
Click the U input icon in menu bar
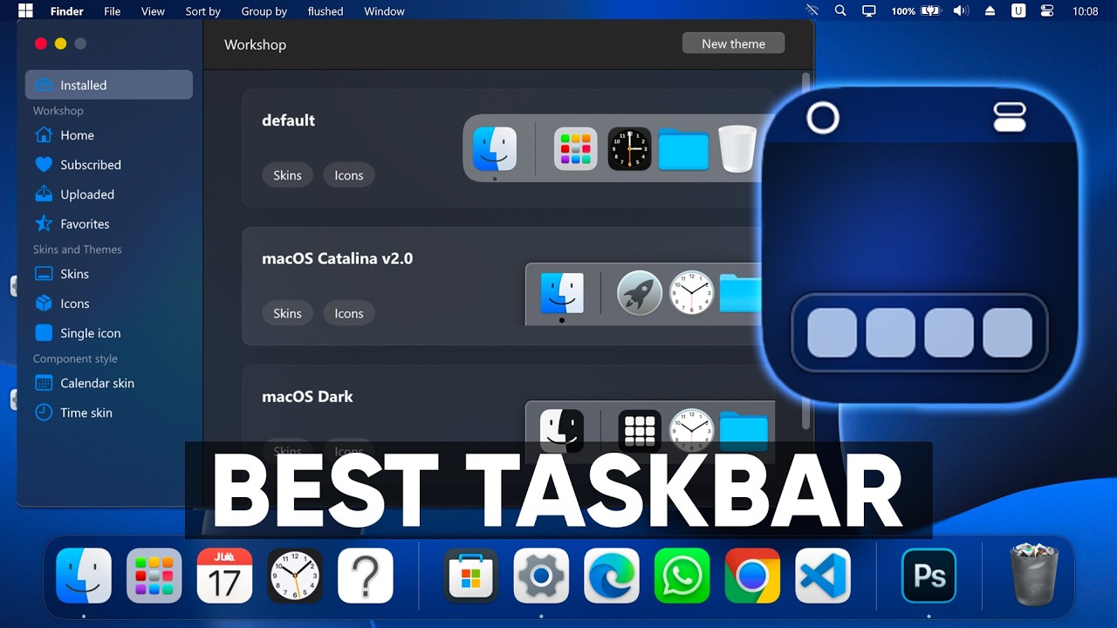coord(1018,11)
